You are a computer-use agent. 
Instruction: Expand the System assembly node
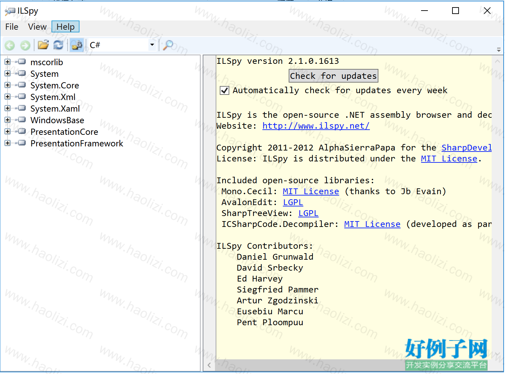coord(8,73)
